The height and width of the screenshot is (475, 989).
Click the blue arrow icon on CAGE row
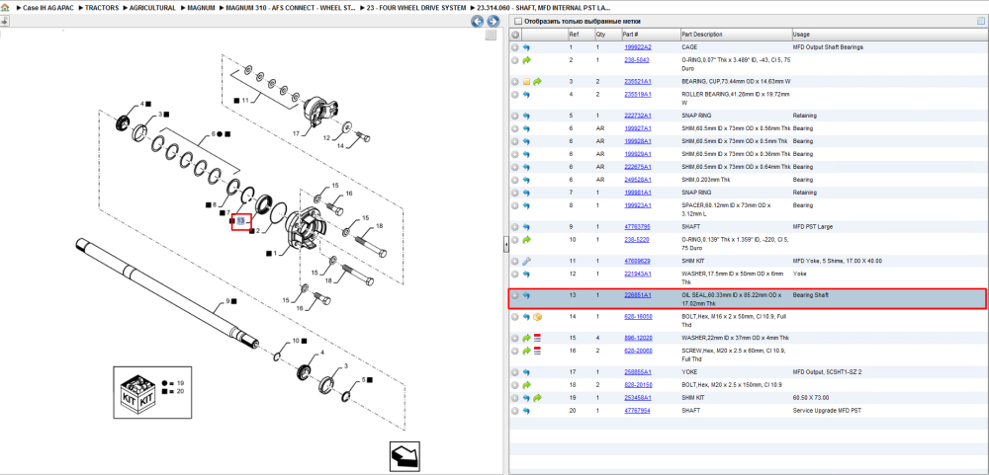tap(527, 47)
